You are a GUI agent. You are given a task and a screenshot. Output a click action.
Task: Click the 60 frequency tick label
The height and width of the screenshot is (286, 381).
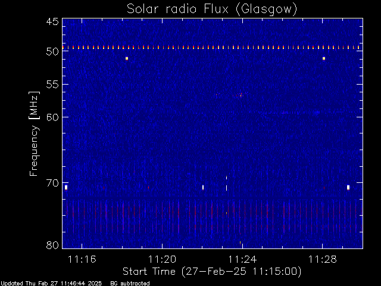point(52,117)
